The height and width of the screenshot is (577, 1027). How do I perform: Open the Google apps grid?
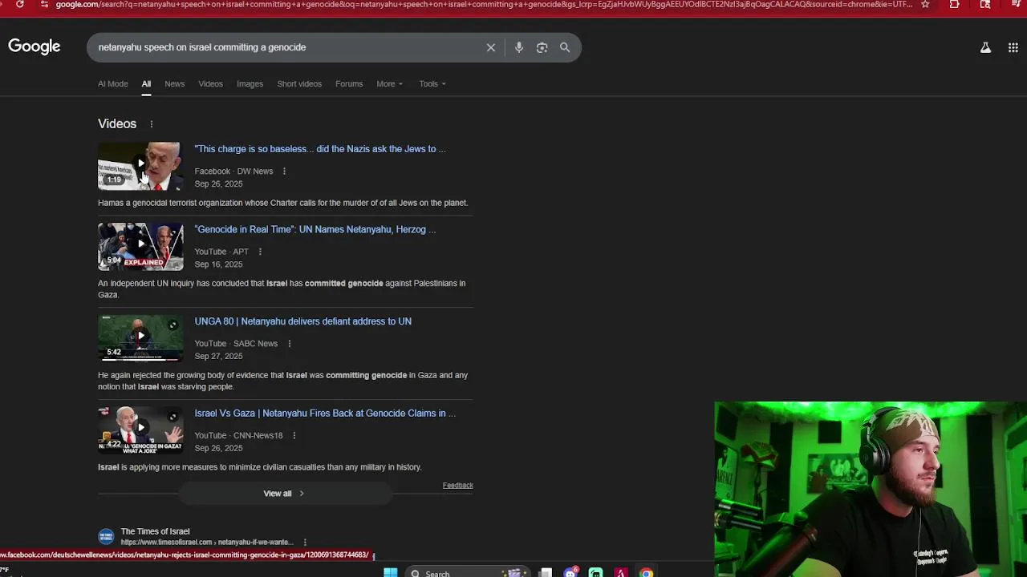click(1013, 47)
